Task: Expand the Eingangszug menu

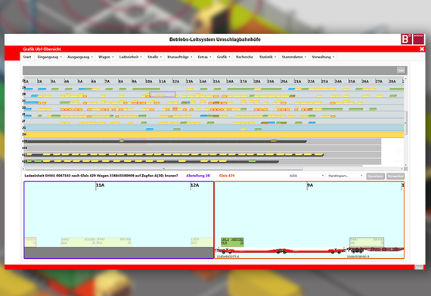Action: coord(49,57)
